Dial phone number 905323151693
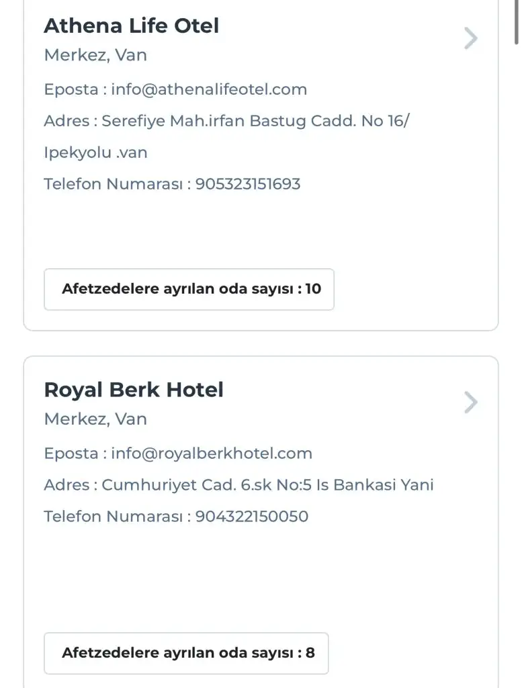Screen dimensions: 522x688 (x=248, y=184)
